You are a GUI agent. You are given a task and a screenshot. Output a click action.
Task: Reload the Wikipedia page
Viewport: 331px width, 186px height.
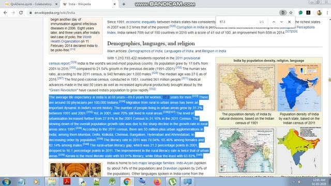click(x=21, y=12)
